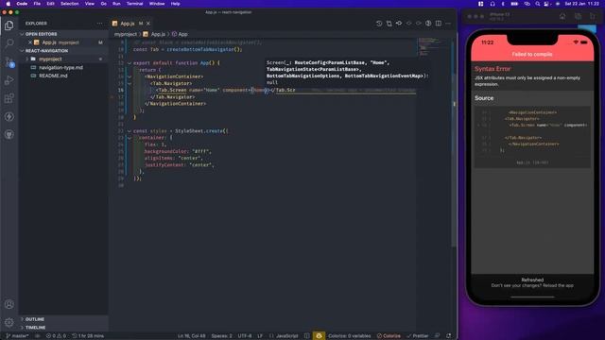Image resolution: width=605 pixels, height=340 pixels.
Task: Open the Manage gear in the activity bar
Action: pyautogui.click(x=9, y=322)
